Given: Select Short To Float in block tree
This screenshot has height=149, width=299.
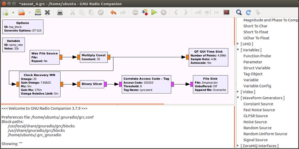Looking at the screenshot, I should (256, 32).
